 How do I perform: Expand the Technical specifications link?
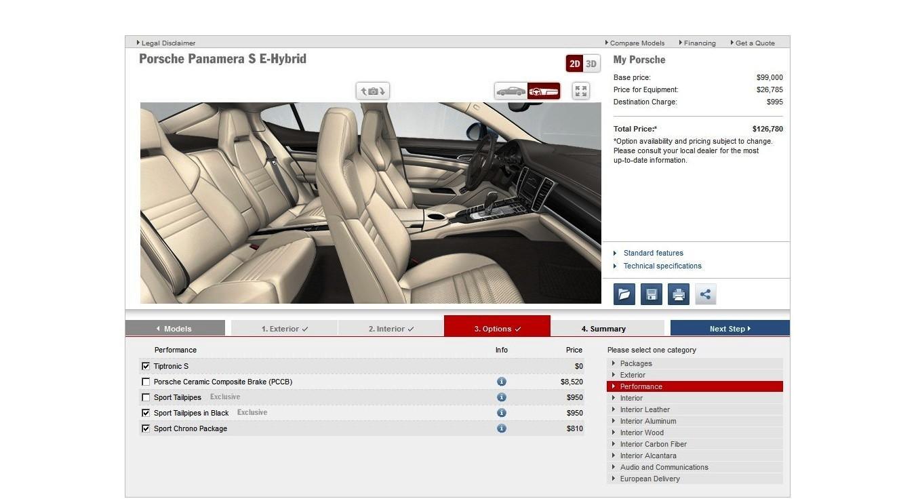coord(662,266)
